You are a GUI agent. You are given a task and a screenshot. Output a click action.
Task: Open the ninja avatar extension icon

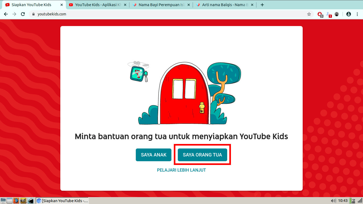(337, 14)
